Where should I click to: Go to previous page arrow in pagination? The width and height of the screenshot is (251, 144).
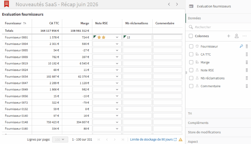107,140
